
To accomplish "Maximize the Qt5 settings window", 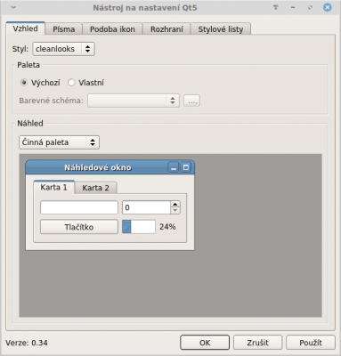I will [310, 7].
